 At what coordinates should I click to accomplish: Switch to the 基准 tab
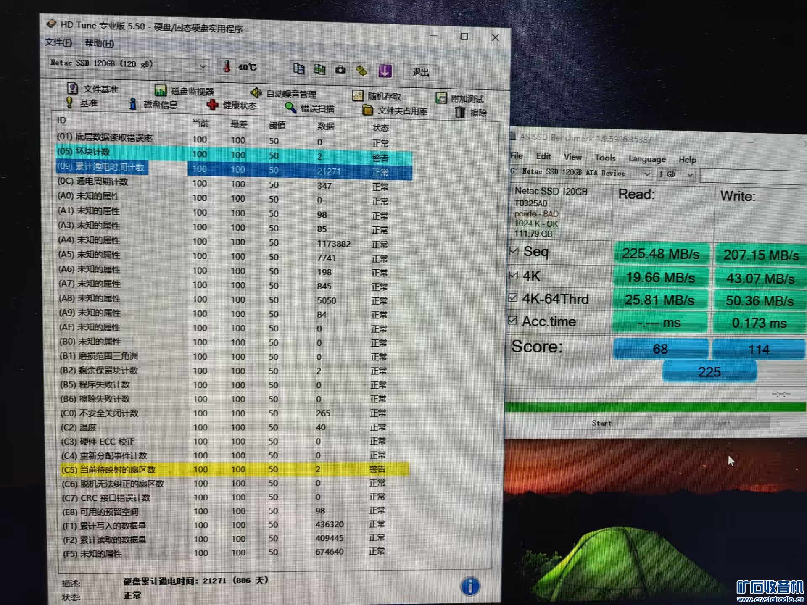(x=82, y=103)
